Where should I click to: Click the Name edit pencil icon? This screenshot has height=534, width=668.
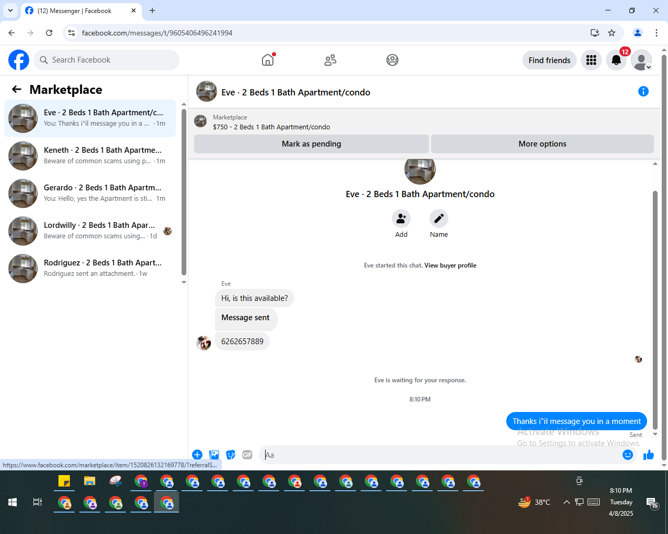coord(439,219)
